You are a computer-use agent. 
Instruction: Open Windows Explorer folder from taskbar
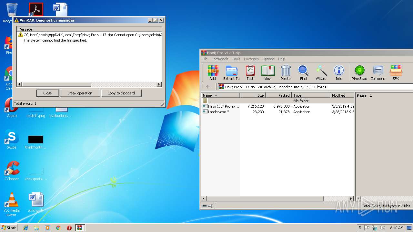point(36,228)
